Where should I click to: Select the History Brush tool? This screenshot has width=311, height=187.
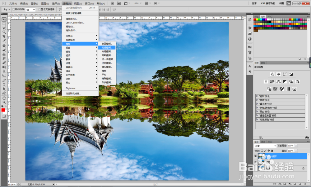click(x=4, y=58)
